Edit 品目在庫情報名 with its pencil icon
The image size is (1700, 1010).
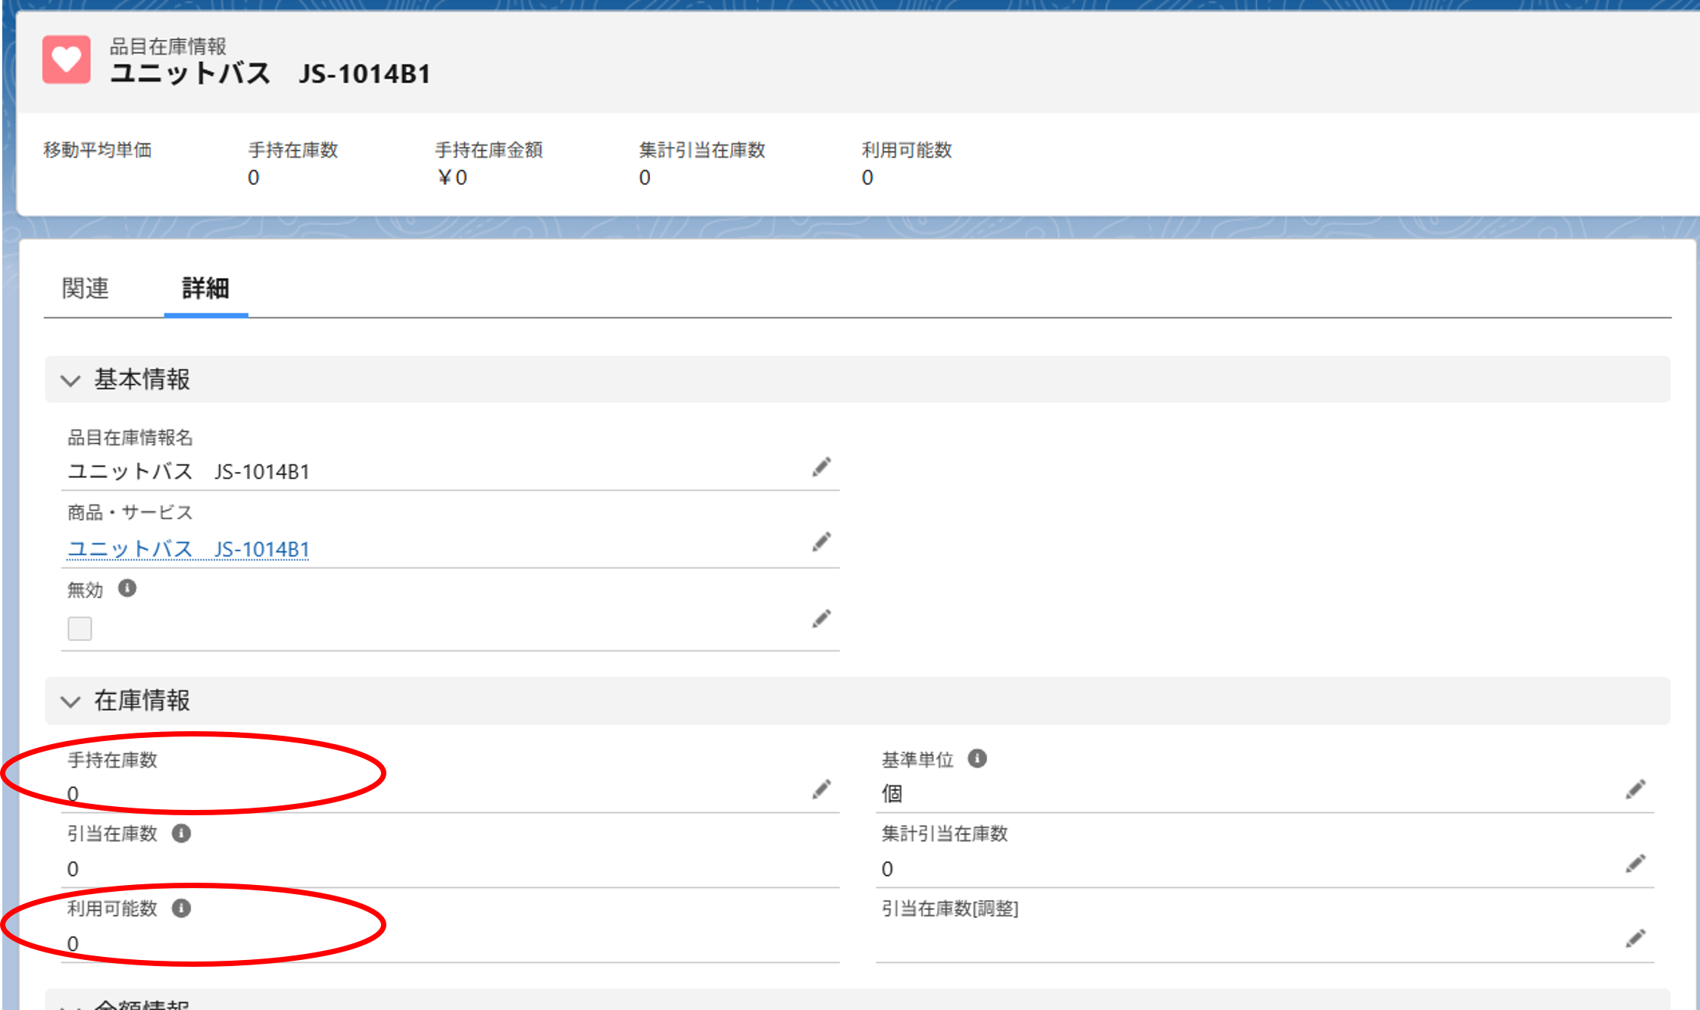(821, 467)
